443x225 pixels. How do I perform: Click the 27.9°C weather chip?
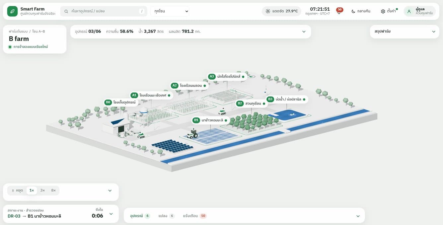(281, 11)
